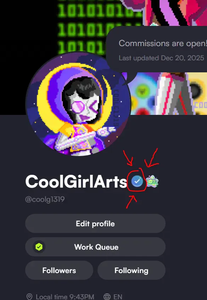
Task: View the Followers list
Action: [x=59, y=270]
